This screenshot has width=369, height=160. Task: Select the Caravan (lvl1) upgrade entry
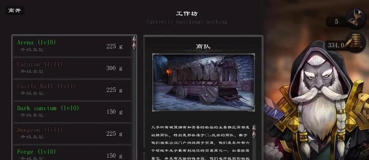(72, 68)
